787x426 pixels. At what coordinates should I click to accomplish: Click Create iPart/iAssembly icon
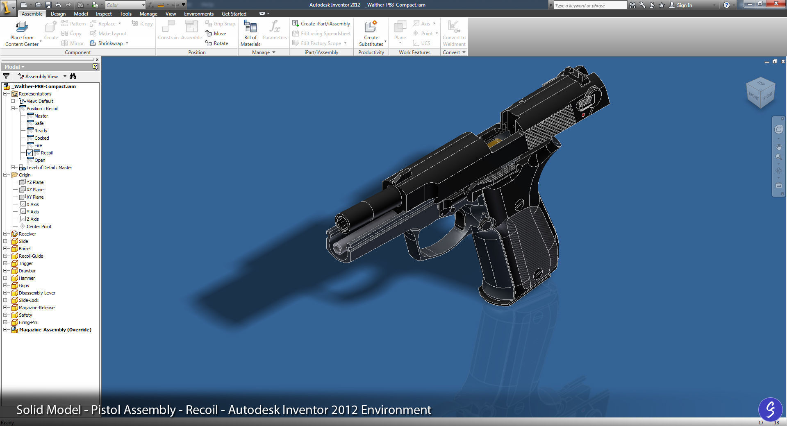(x=296, y=23)
